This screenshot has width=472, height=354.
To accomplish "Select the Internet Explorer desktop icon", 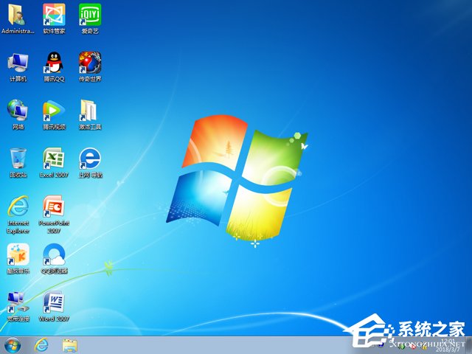I will pos(18,207).
